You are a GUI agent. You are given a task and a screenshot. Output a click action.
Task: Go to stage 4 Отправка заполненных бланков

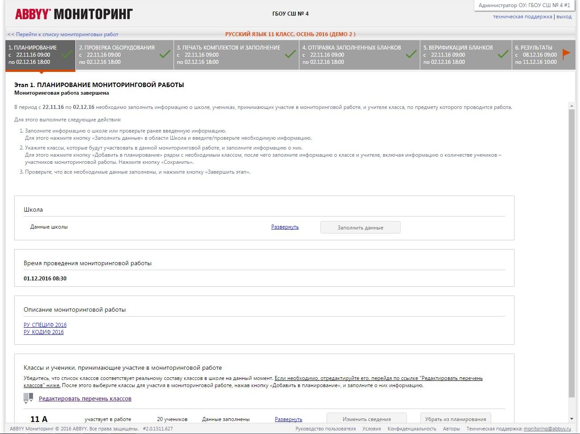360,55
